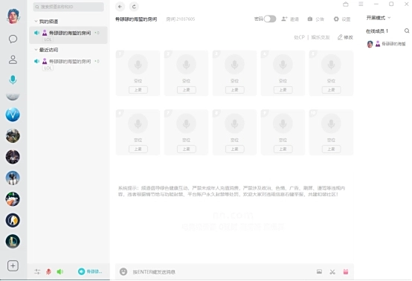Open the blue V logo shortcut
Screen dimensions: 412x281
[13, 114]
